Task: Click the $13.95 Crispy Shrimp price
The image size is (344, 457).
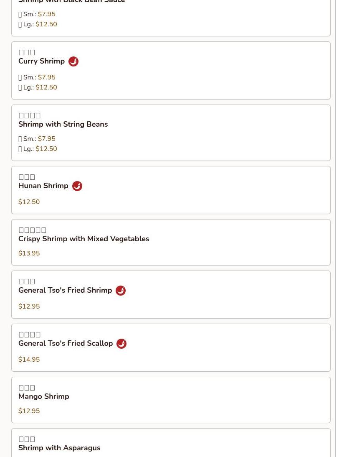Action: click(x=29, y=253)
